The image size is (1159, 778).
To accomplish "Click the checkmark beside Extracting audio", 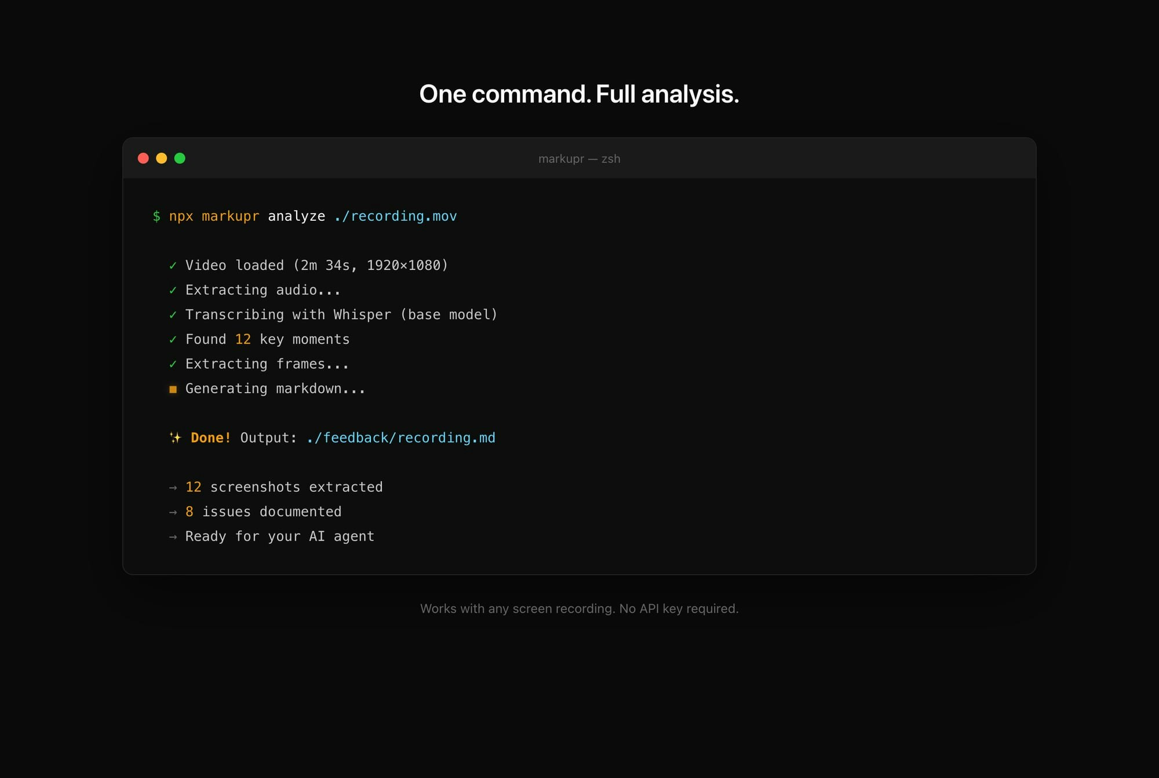I will [x=173, y=290].
